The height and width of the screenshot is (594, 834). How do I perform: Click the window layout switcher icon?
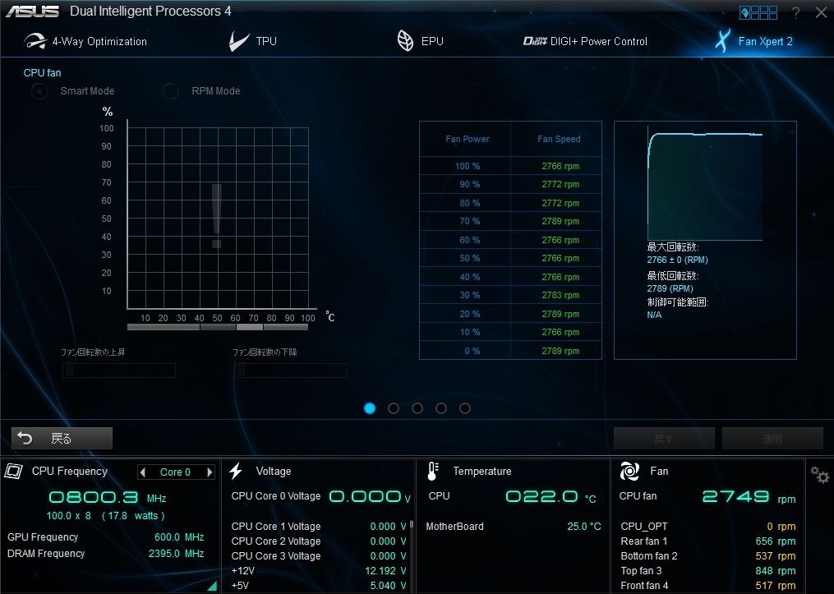coord(758,13)
